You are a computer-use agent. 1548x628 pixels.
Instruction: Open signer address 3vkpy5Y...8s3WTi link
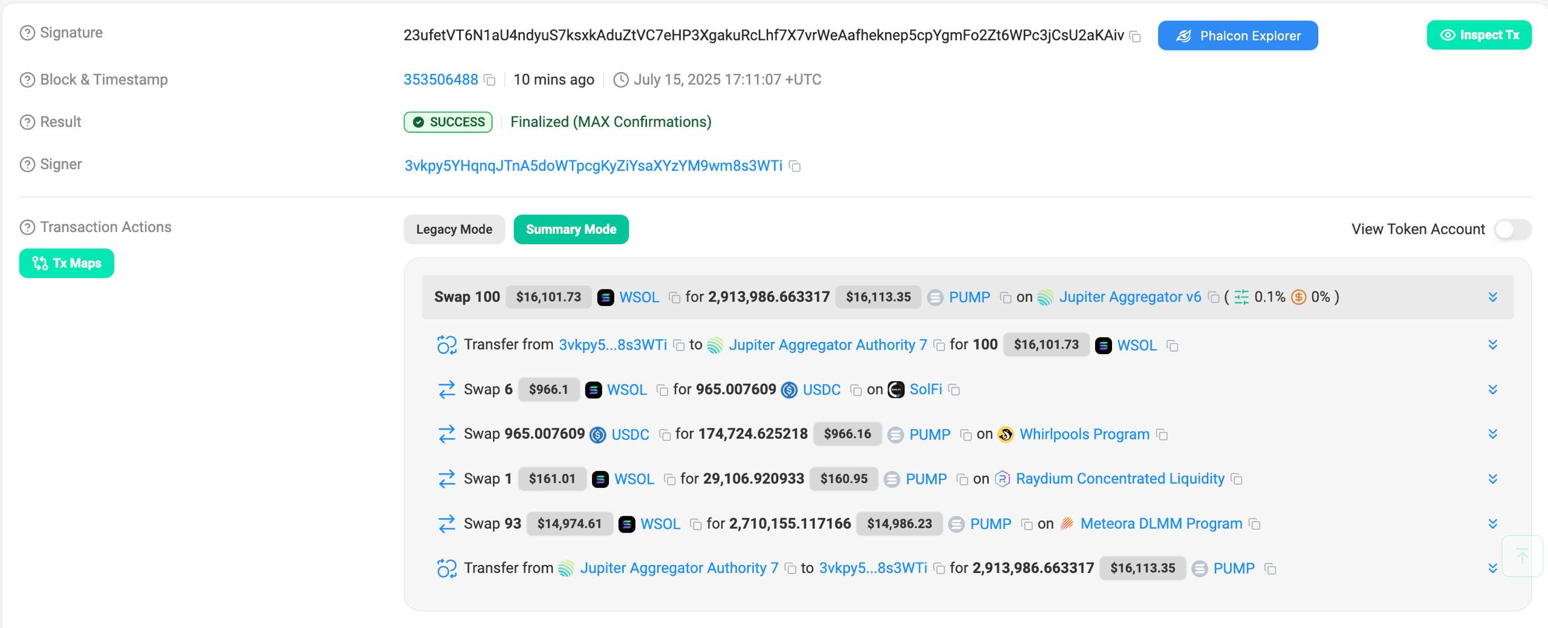(x=593, y=166)
